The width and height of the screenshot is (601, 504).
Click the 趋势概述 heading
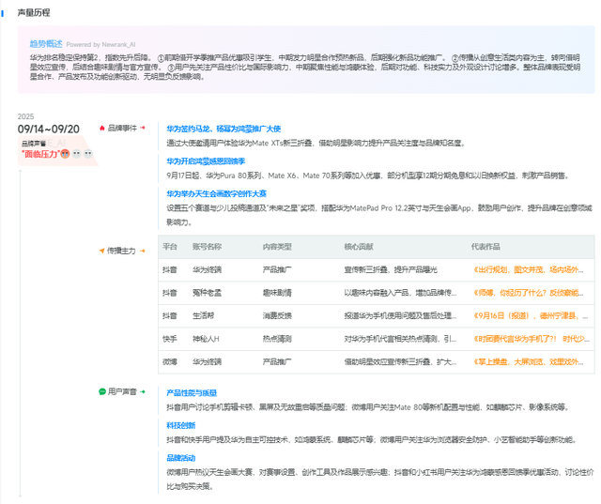(46, 44)
